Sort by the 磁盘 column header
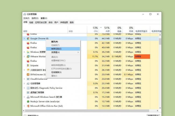This screenshot has height=116, width=175. [x=117, y=30]
